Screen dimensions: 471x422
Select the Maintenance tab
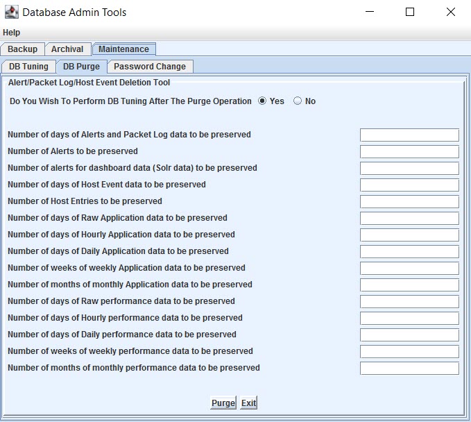[x=123, y=49]
